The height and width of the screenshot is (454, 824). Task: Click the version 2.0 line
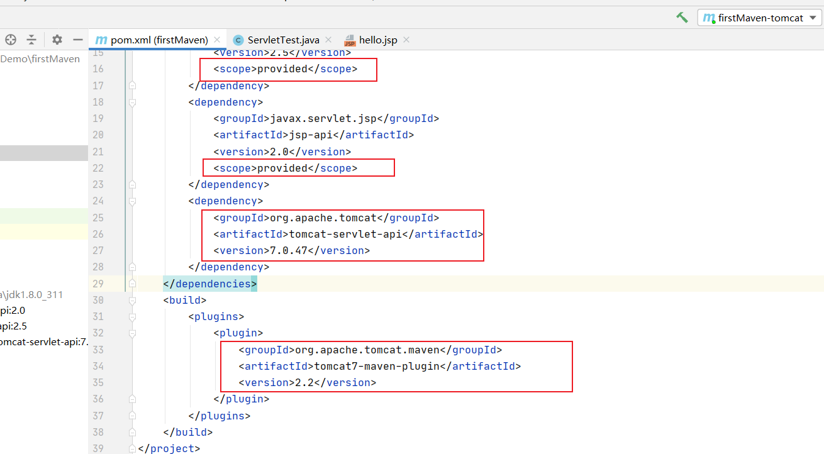pyautogui.click(x=282, y=152)
